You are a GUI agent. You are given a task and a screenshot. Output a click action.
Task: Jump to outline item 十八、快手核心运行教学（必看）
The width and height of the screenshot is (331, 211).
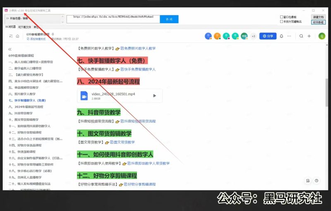click(x=30, y=171)
